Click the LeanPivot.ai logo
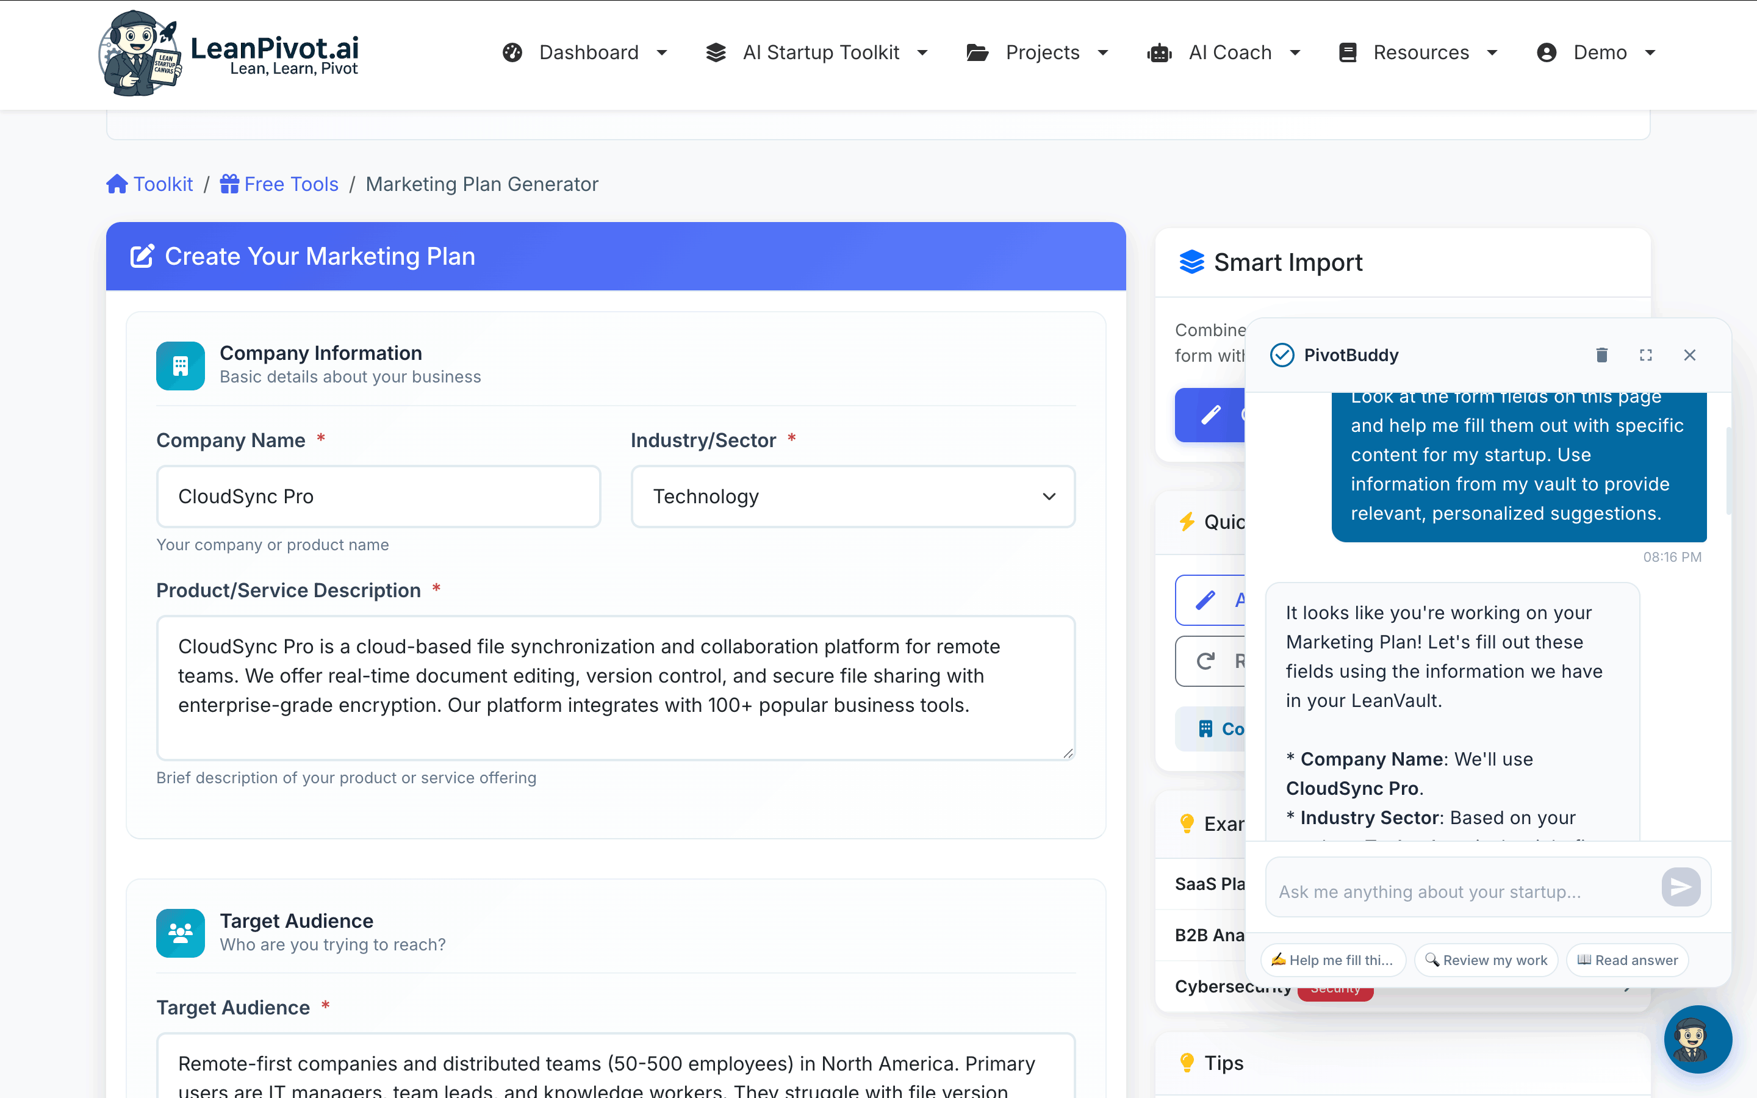The width and height of the screenshot is (1757, 1098). [229, 52]
